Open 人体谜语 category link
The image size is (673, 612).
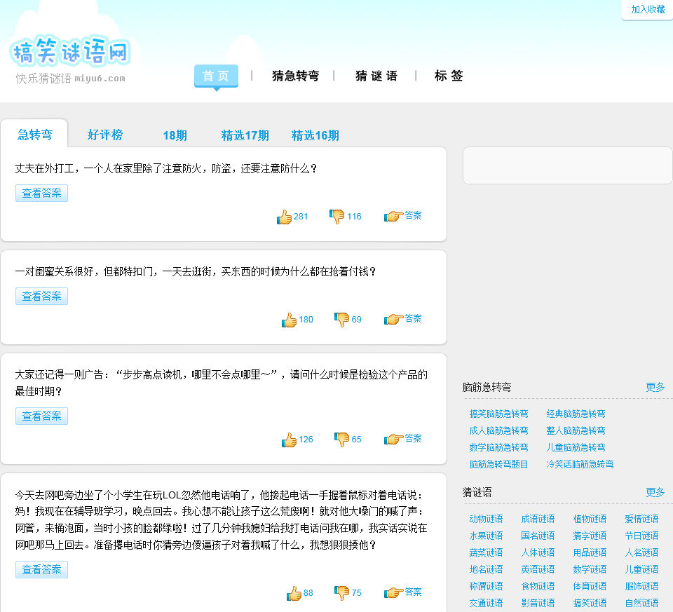click(538, 552)
